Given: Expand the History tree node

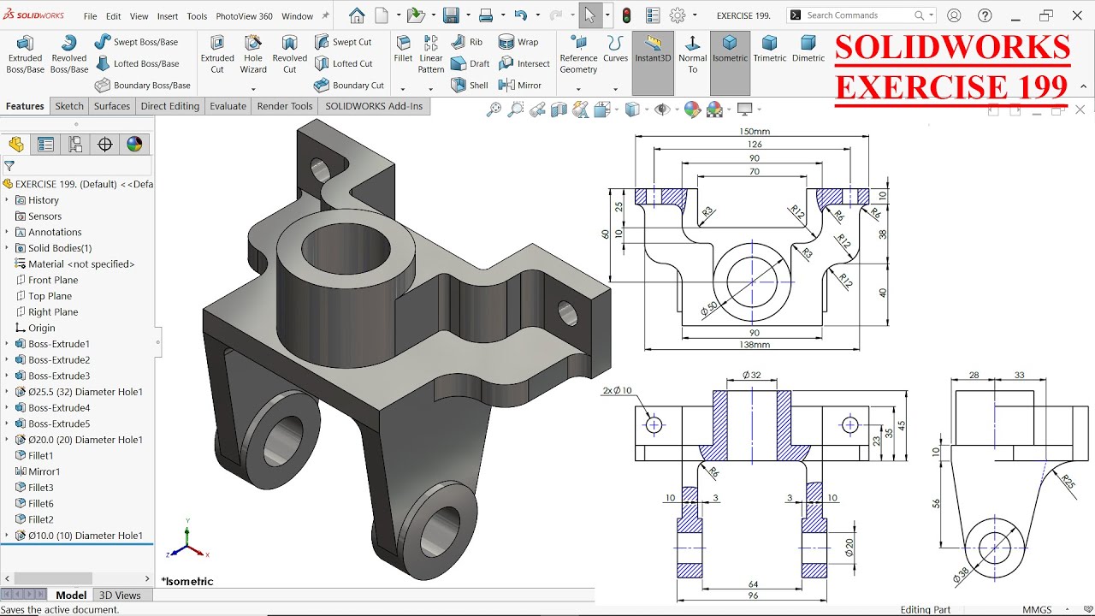Looking at the screenshot, I should click(8, 199).
